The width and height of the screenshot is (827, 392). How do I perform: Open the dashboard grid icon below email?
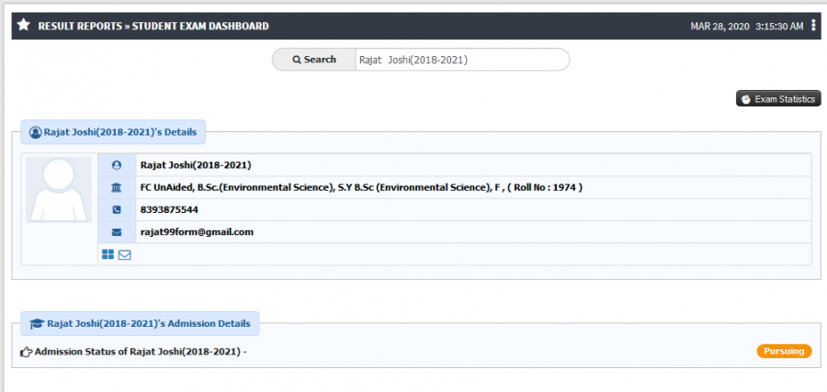coord(108,254)
